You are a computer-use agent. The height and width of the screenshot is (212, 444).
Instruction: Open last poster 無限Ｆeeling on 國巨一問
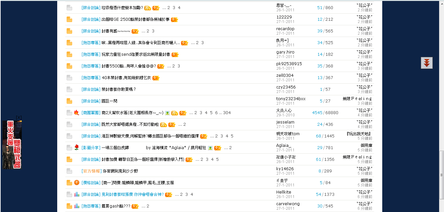point(357,99)
